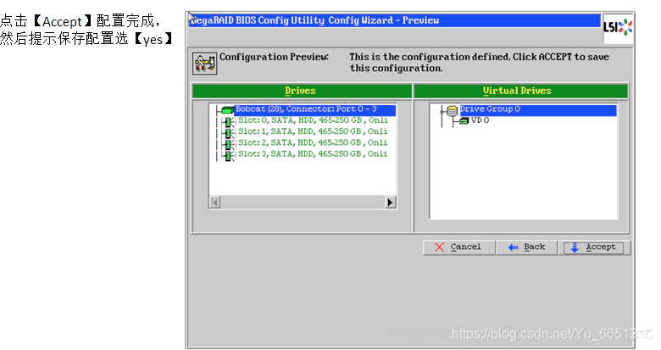Image resolution: width=661 pixels, height=350 pixels.
Task: Click the Back button
Action: [527, 247]
